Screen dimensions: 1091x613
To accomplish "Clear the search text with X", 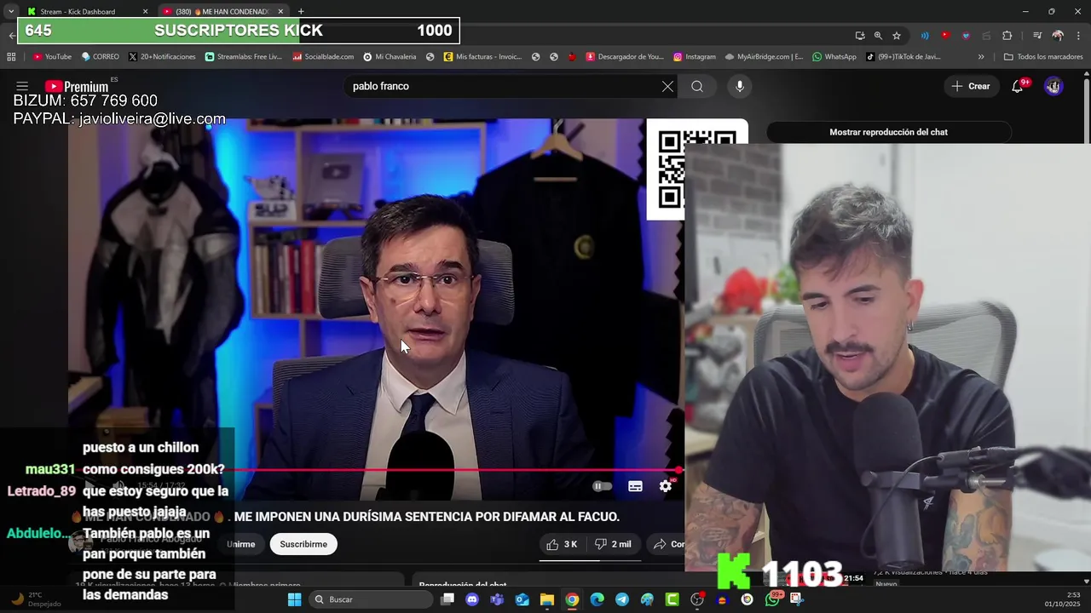I will click(667, 86).
